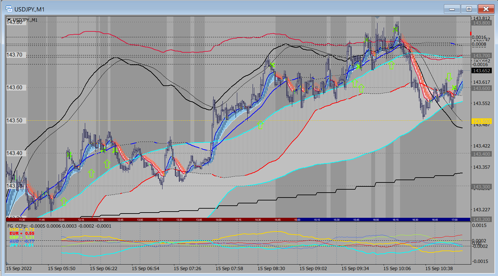Maximize the USDJPY.,M1 chart window
Screen dimensions: 498x276
pyautogui.click(x=469, y=9)
